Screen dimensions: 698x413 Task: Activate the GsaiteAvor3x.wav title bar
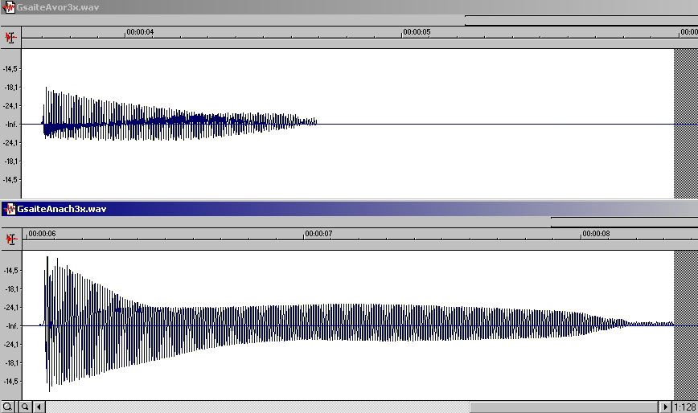click(x=349, y=7)
